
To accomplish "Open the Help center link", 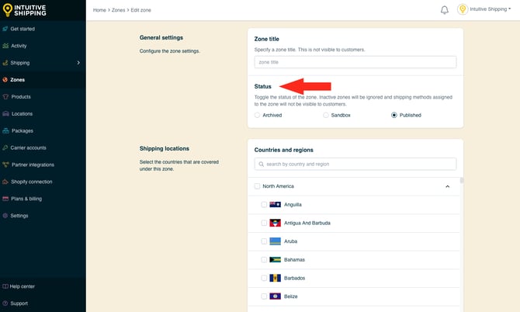I will 22,286.
